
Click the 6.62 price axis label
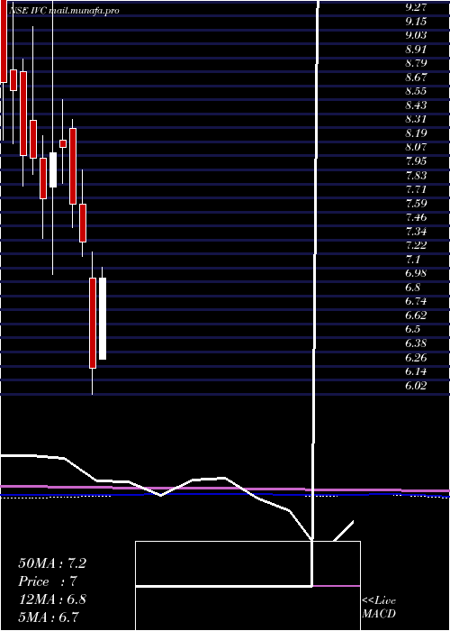pyautogui.click(x=416, y=315)
